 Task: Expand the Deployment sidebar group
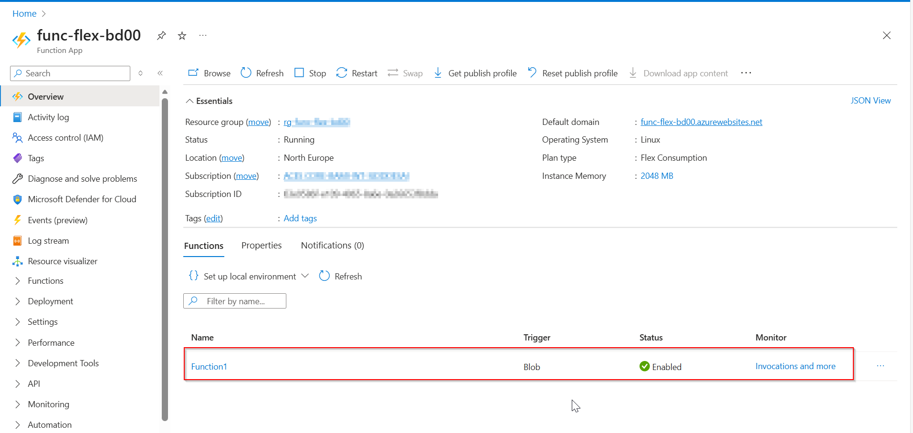coord(18,301)
